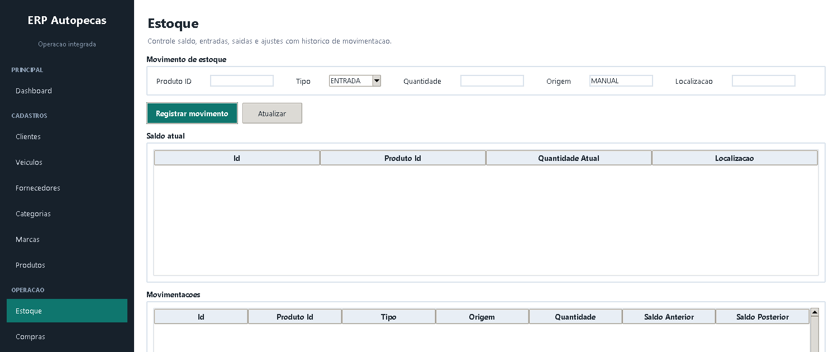The height and width of the screenshot is (352, 838).
Task: Focus the Localizacao input field
Action: pyautogui.click(x=764, y=81)
